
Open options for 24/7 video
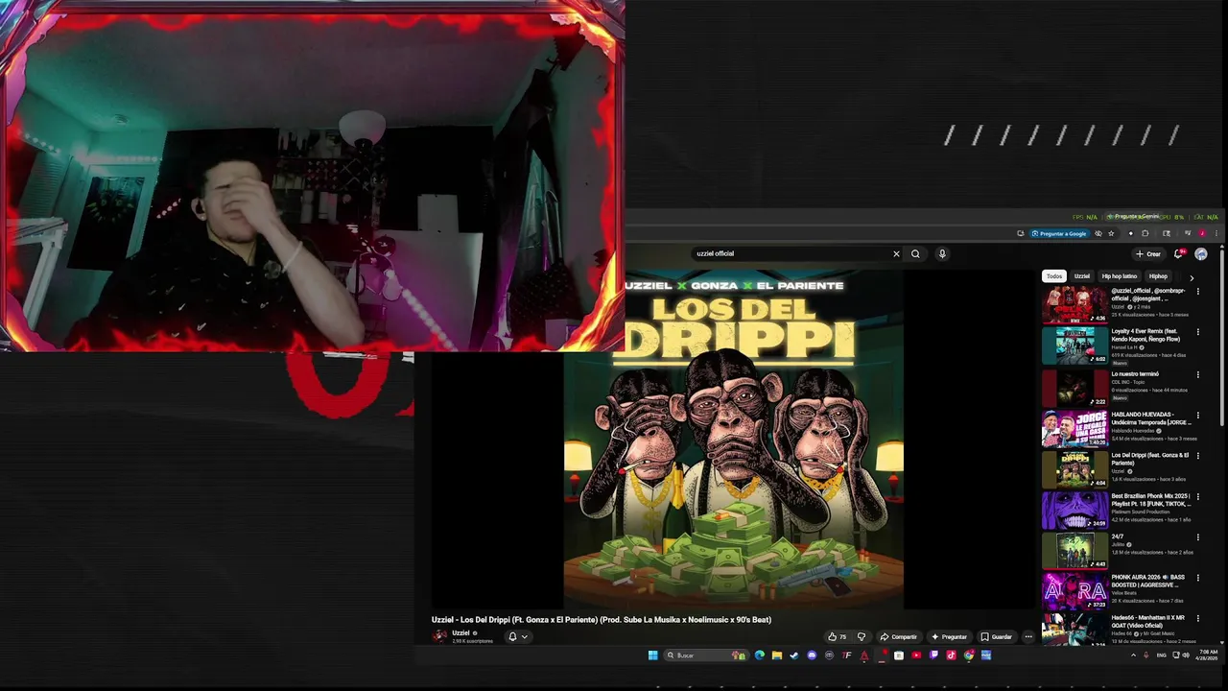click(x=1197, y=537)
